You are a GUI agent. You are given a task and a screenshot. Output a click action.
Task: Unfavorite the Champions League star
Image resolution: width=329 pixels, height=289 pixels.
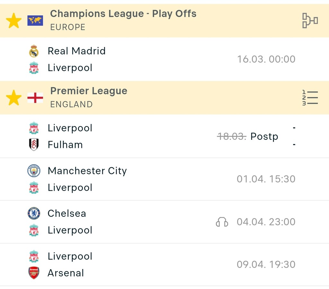click(14, 21)
